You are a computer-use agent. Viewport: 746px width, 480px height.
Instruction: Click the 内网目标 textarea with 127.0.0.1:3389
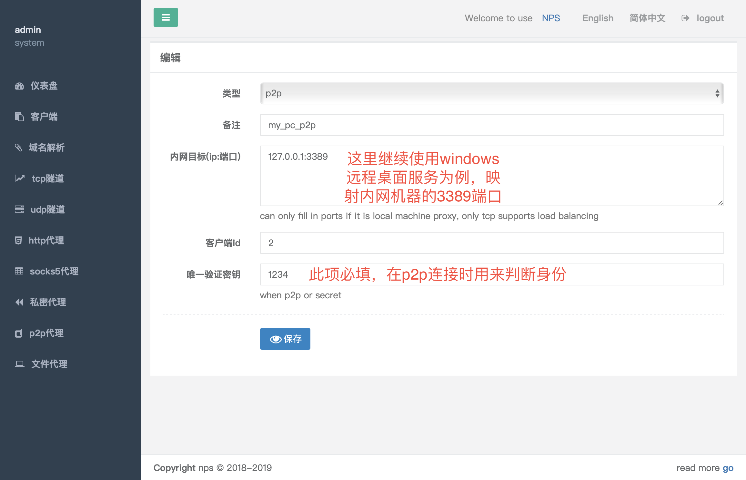coord(492,176)
